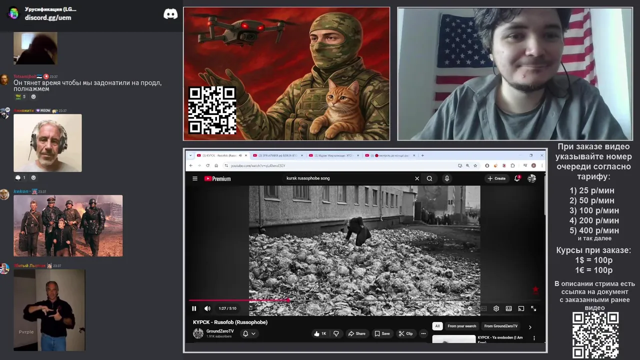Enter fullscreen in YouTube player
The width and height of the screenshot is (640, 360).
click(x=533, y=308)
